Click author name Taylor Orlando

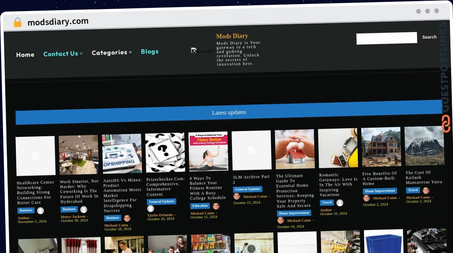click(x=160, y=215)
